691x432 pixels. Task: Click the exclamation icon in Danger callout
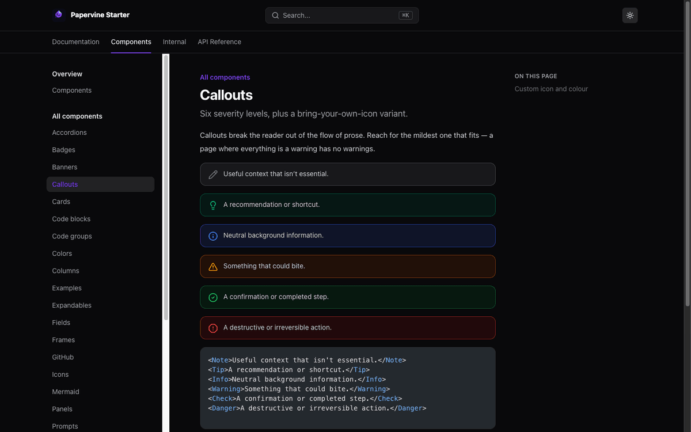pyautogui.click(x=213, y=328)
